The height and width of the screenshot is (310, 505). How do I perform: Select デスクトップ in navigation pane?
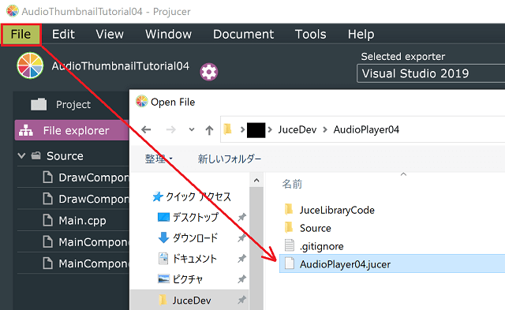[195, 217]
